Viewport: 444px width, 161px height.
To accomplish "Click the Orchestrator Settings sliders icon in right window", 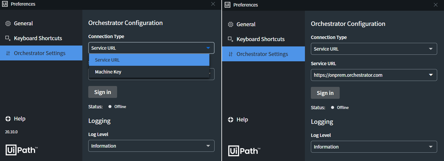I will click(231, 54).
